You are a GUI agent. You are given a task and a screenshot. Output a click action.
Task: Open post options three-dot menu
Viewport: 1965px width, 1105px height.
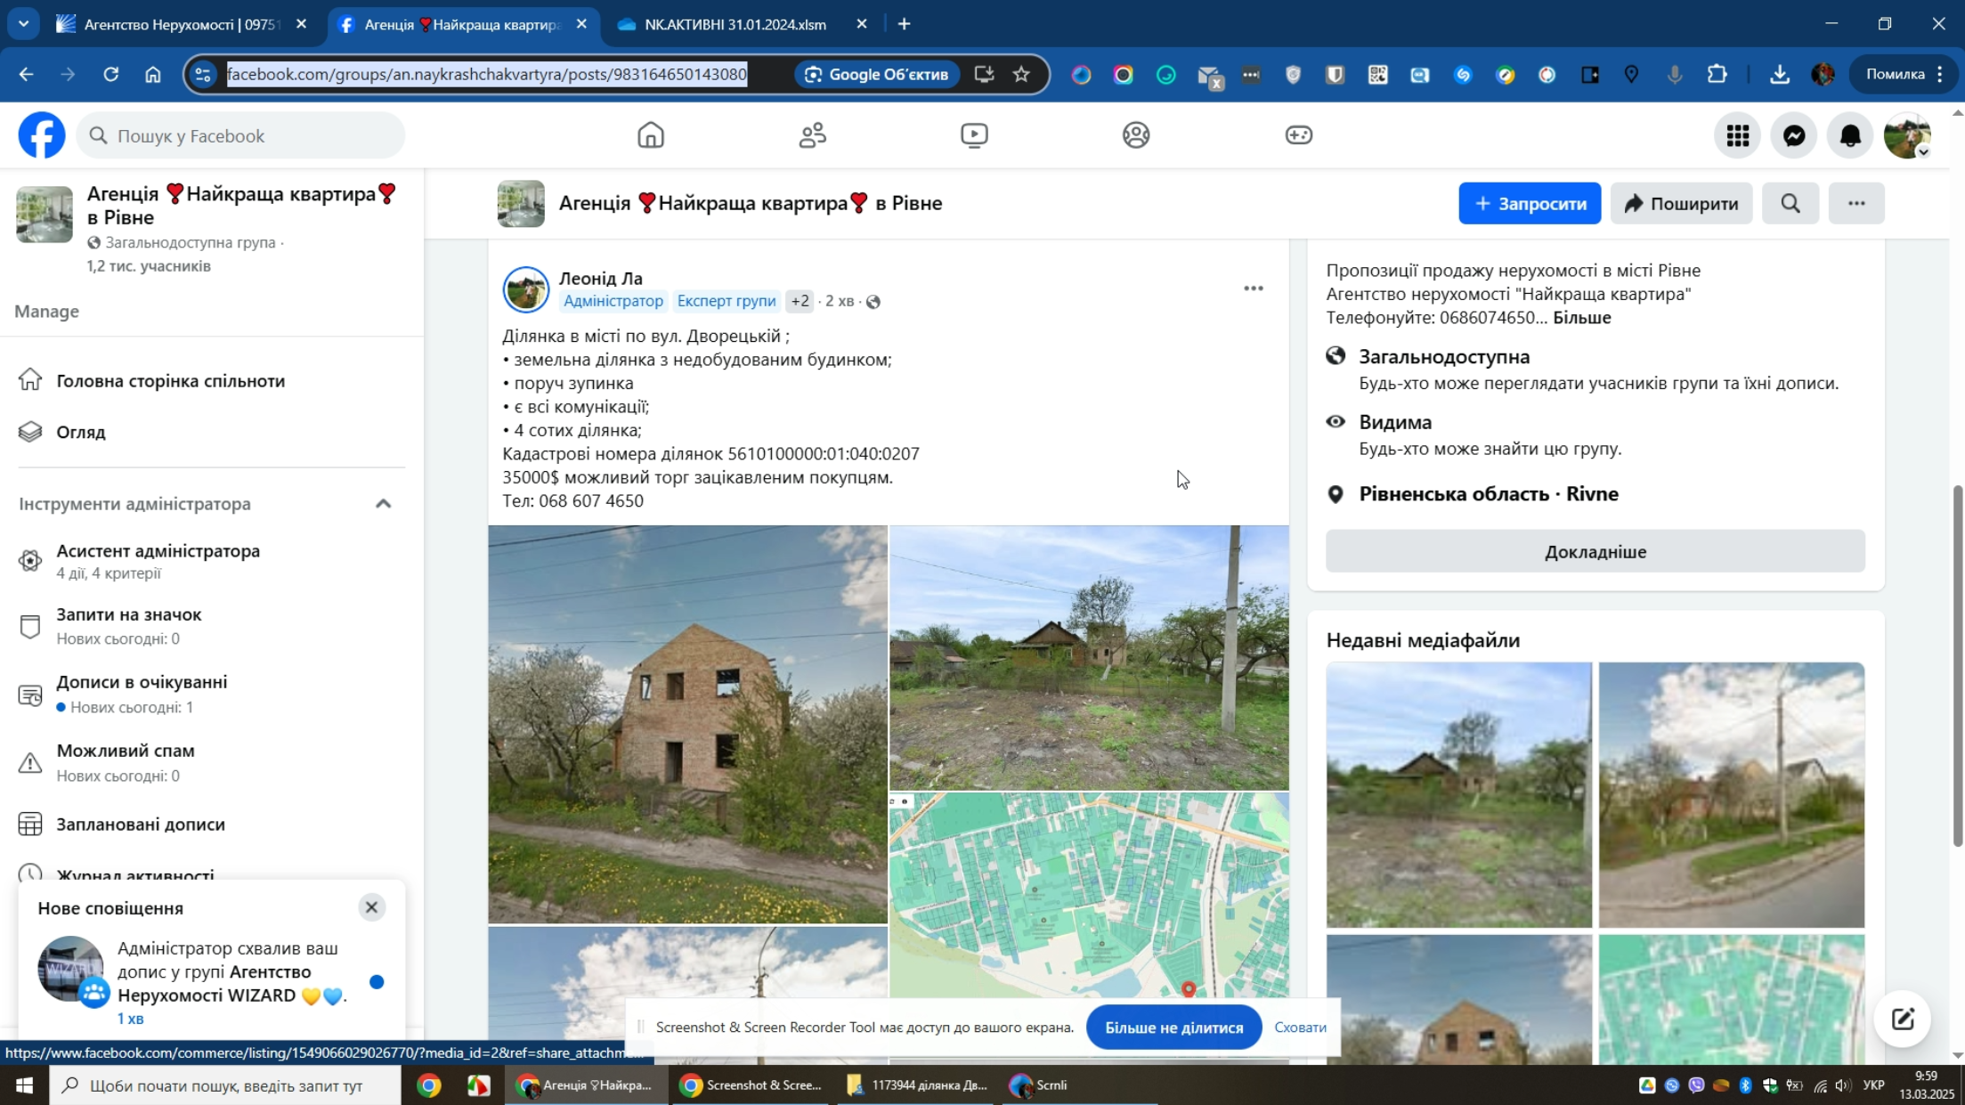[x=1253, y=288]
